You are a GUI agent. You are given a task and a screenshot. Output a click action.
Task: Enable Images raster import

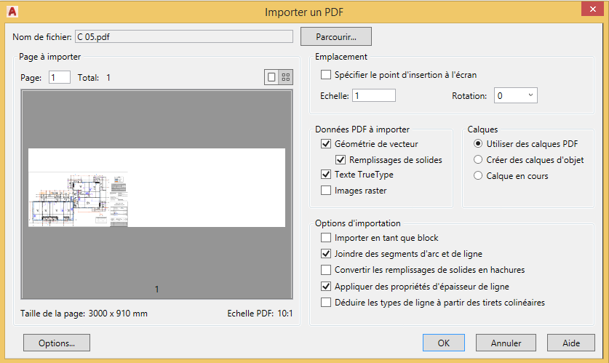tap(325, 191)
